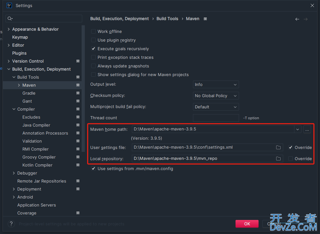Click project icon beside Version Control row
Screen dimensions: 320x234
(78, 61)
